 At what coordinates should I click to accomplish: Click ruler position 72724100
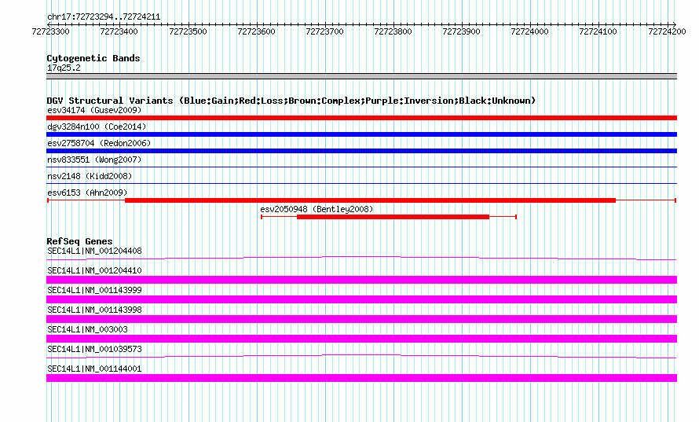click(598, 31)
